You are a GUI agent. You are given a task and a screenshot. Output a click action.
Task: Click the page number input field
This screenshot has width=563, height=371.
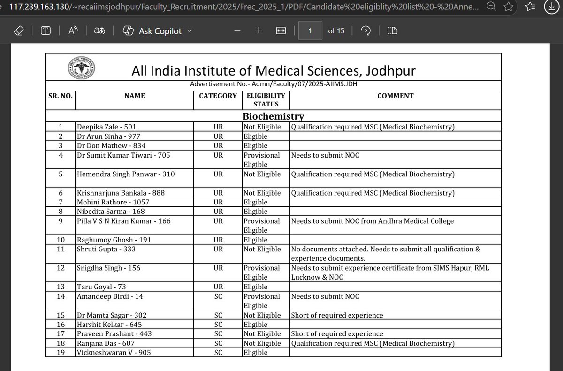click(310, 31)
